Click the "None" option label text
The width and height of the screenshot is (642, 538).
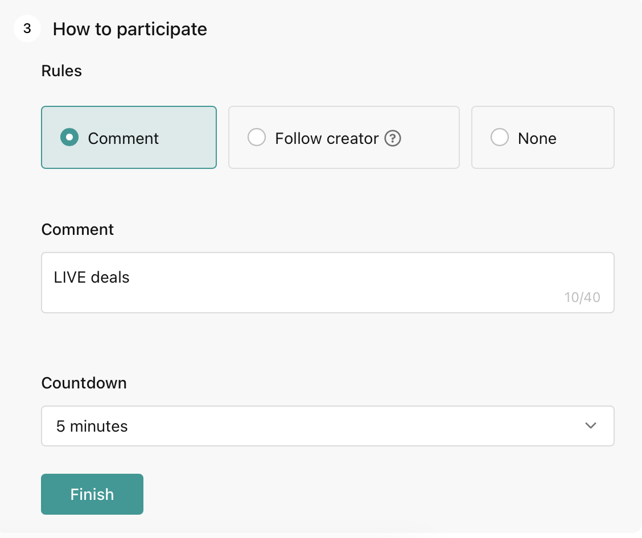(537, 138)
